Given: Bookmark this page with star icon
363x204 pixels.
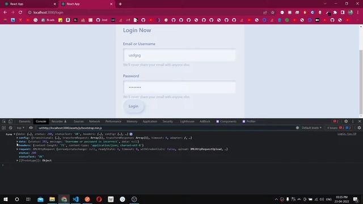Looking at the screenshot, I should (273, 12).
